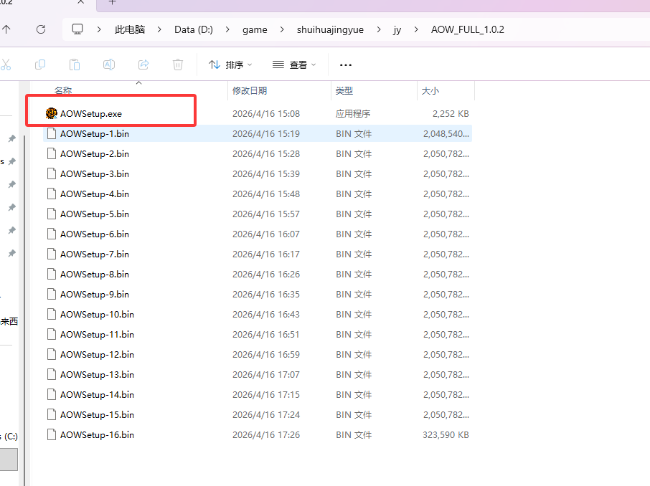The height and width of the screenshot is (486, 650).
Task: Open the See more (...) menu
Action: (345, 65)
